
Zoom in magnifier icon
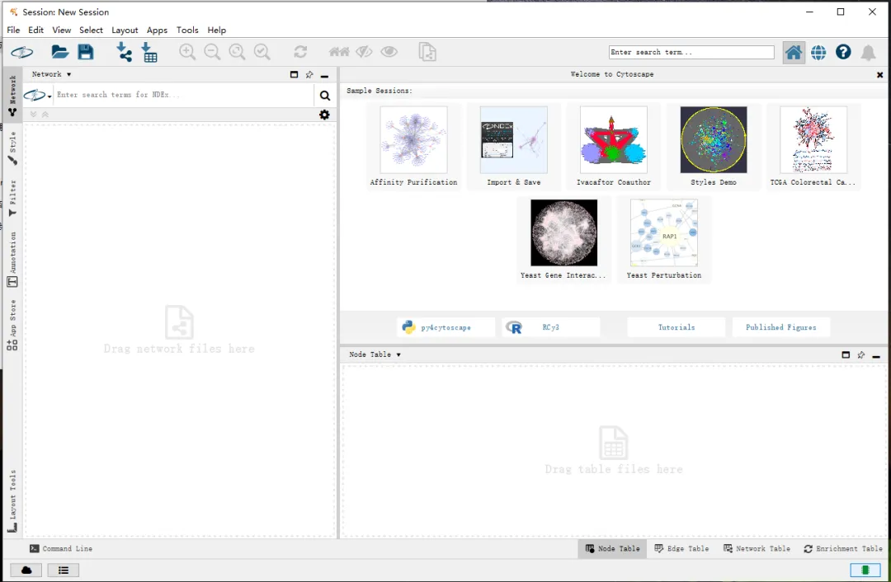(187, 52)
